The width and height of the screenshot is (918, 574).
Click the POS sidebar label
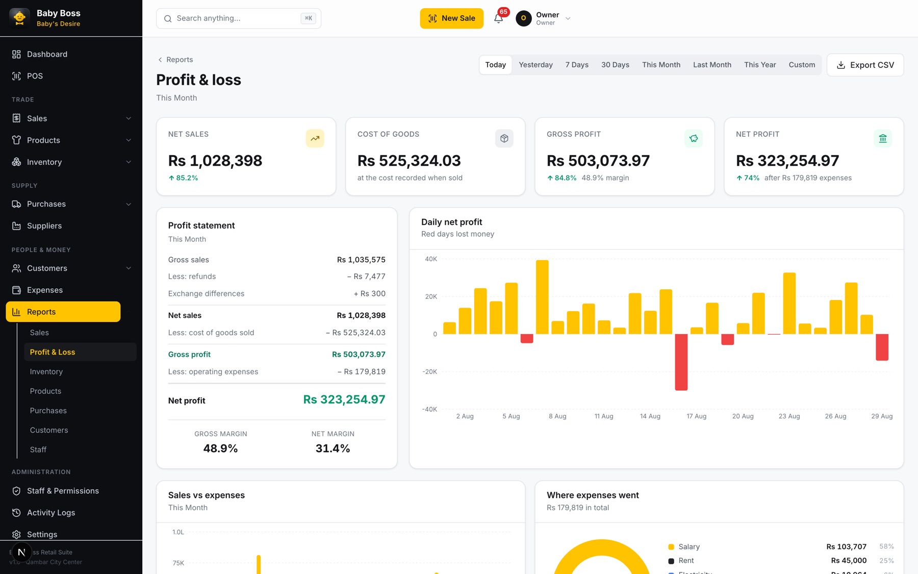[x=35, y=76]
